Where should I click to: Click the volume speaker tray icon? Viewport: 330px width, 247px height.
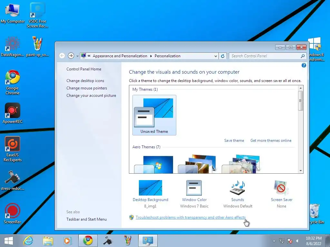297,241
